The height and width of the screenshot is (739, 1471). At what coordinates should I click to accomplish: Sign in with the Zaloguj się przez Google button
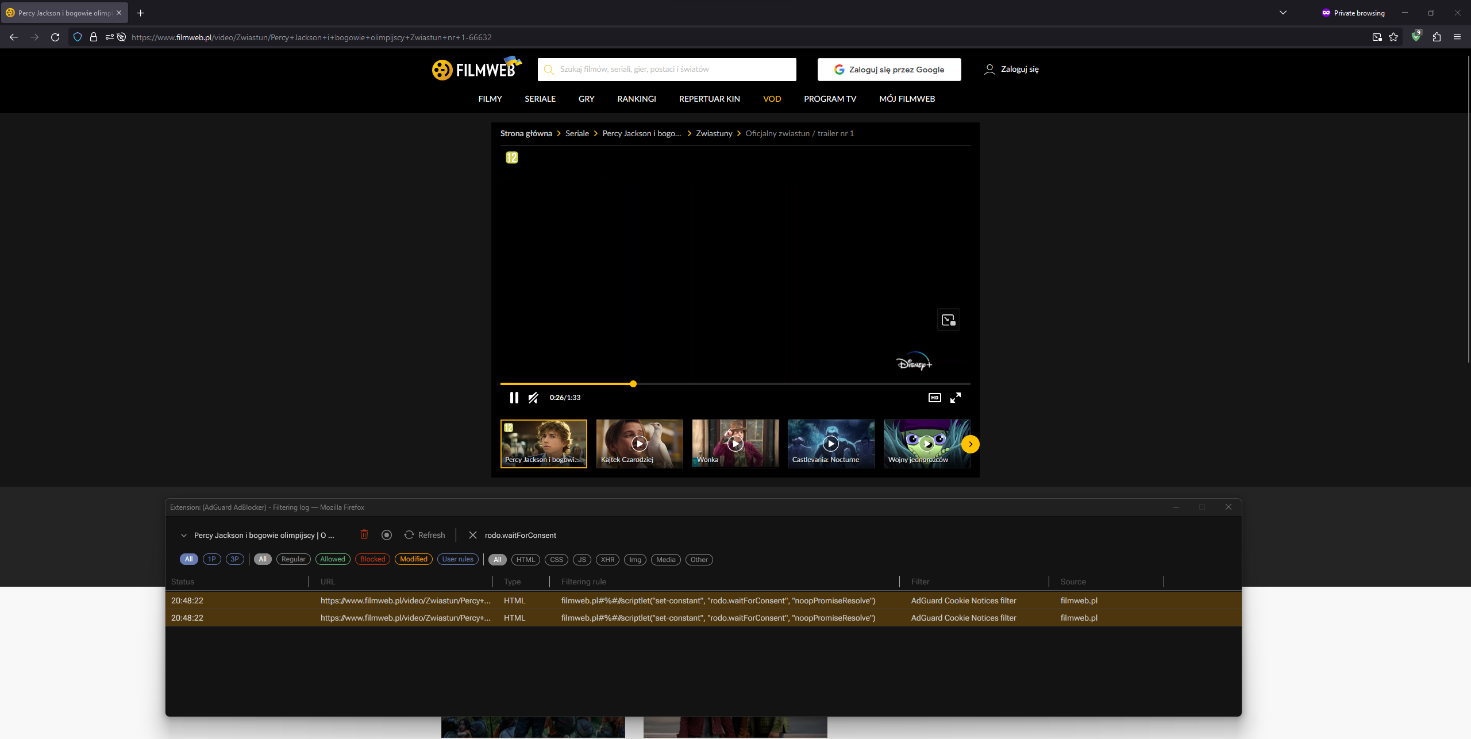pyautogui.click(x=888, y=69)
